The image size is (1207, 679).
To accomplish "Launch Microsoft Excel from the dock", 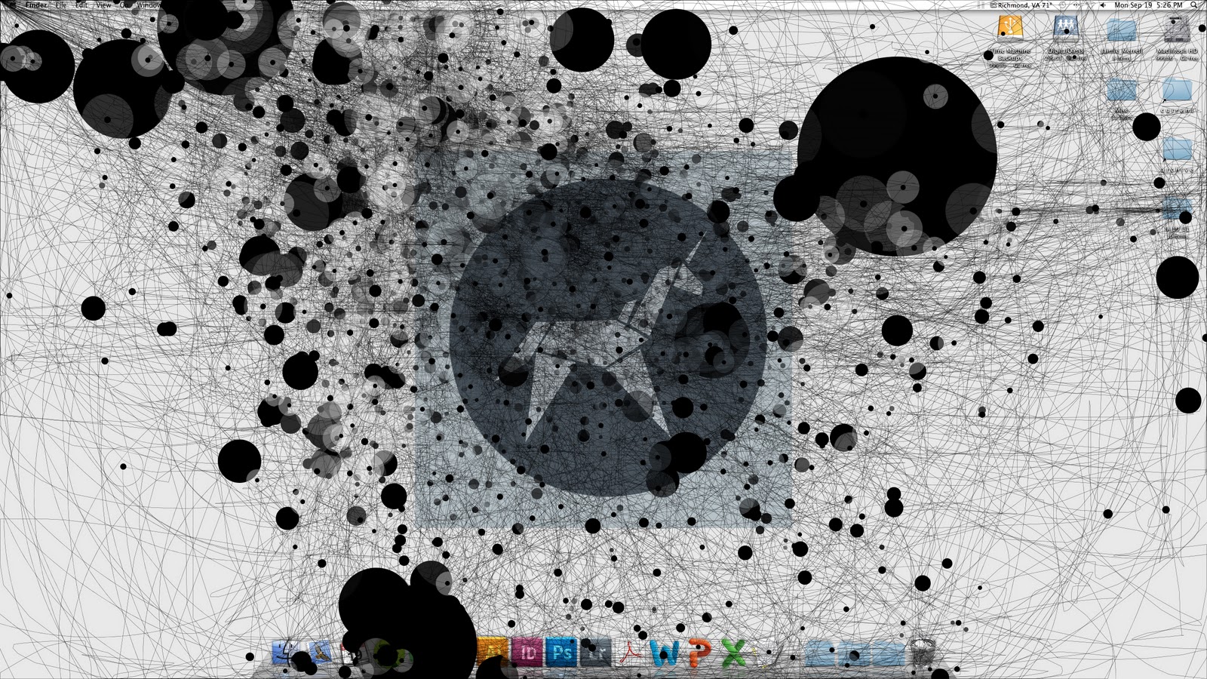I will [734, 652].
